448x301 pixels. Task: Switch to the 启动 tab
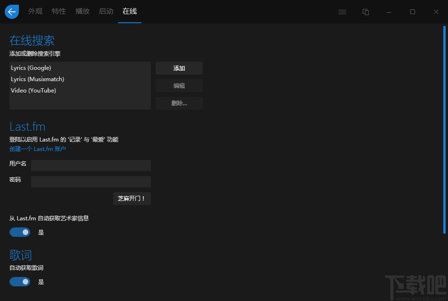[106, 11]
